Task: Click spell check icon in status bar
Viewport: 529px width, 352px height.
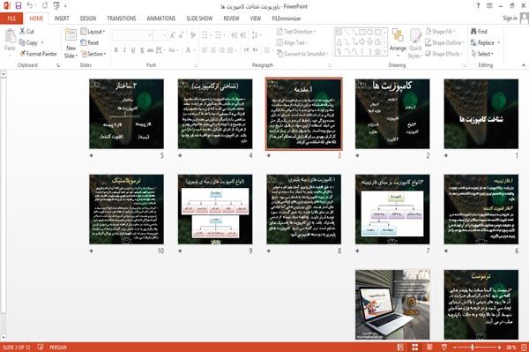Action: point(41,347)
